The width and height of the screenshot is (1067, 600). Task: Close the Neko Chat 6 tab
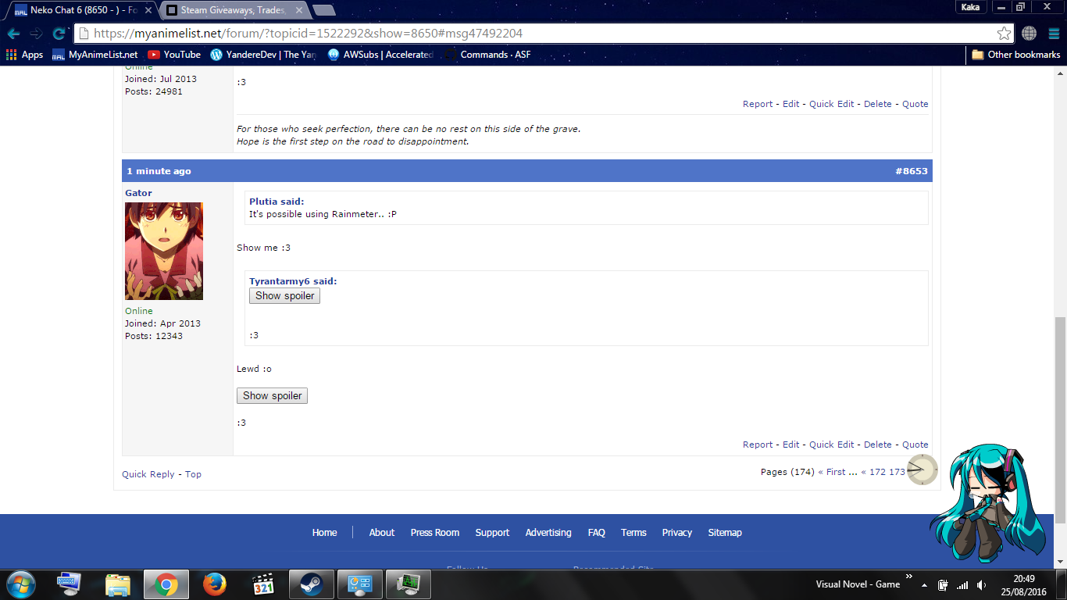[148, 11]
